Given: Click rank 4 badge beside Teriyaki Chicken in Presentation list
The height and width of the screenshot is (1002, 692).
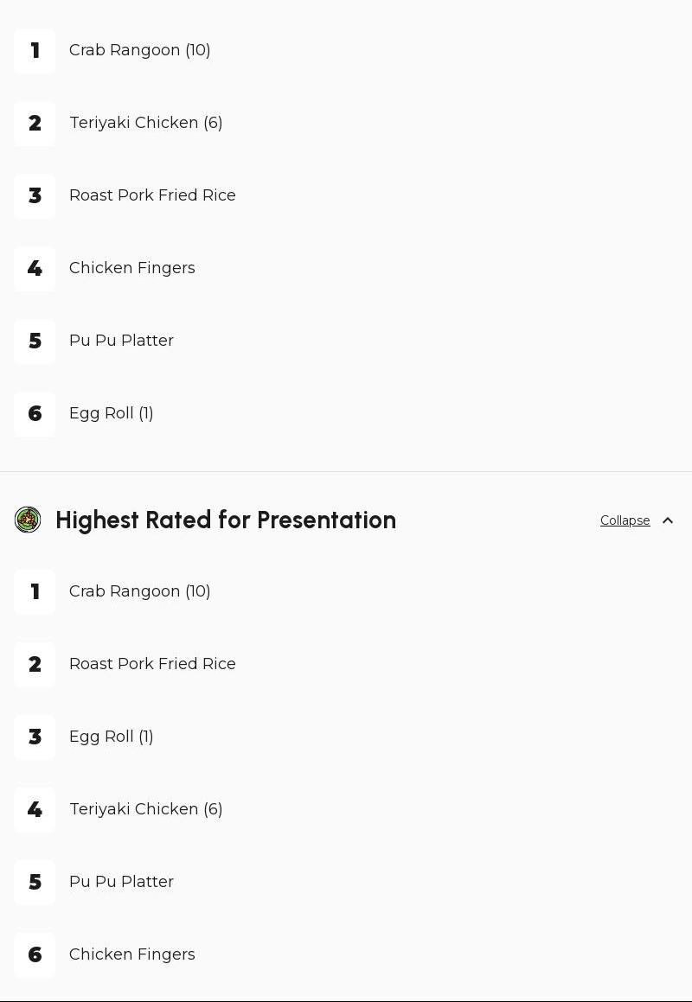Looking at the screenshot, I should (x=35, y=810).
